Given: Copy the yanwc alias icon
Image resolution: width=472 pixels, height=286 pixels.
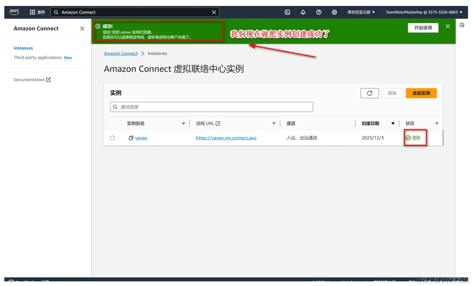Looking at the screenshot, I should pos(131,138).
